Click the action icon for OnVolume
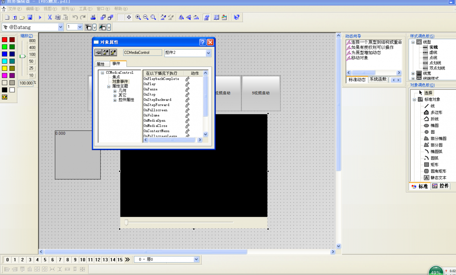This screenshot has width=456, height=275. point(187,115)
